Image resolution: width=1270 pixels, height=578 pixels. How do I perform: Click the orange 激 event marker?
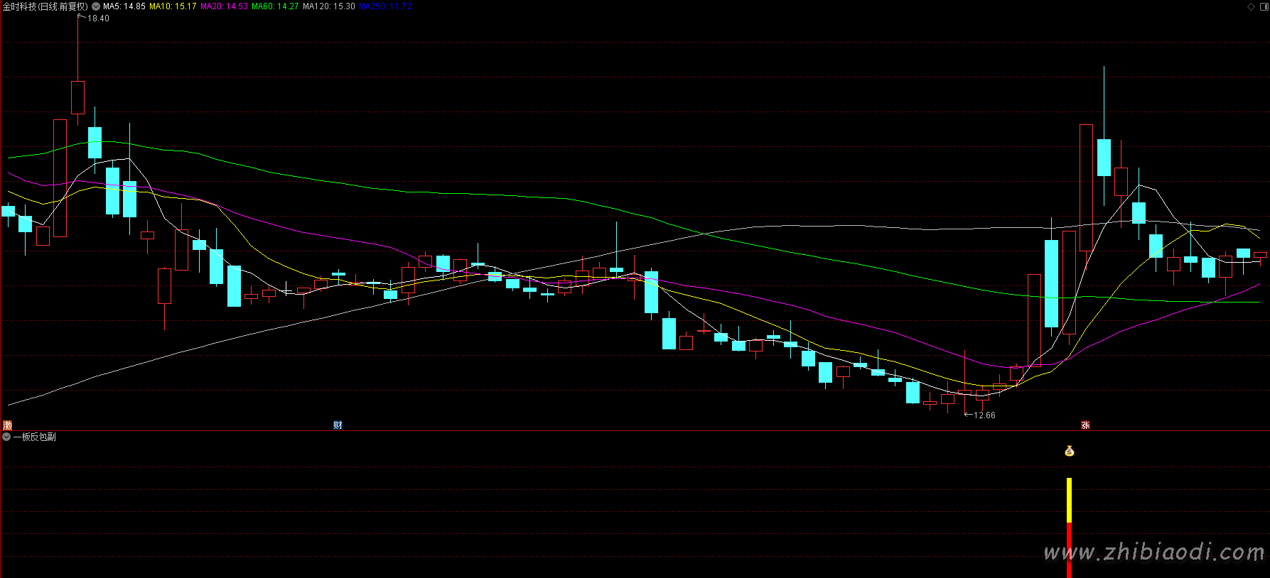tap(8, 425)
